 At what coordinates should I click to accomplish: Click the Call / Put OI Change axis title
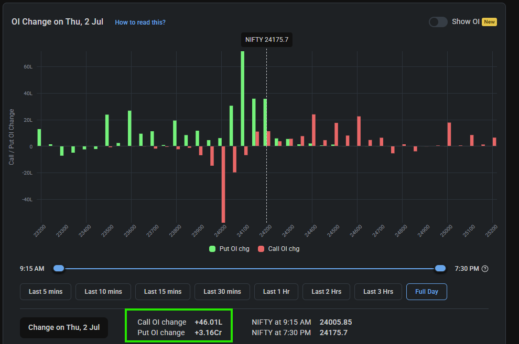pyautogui.click(x=12, y=137)
